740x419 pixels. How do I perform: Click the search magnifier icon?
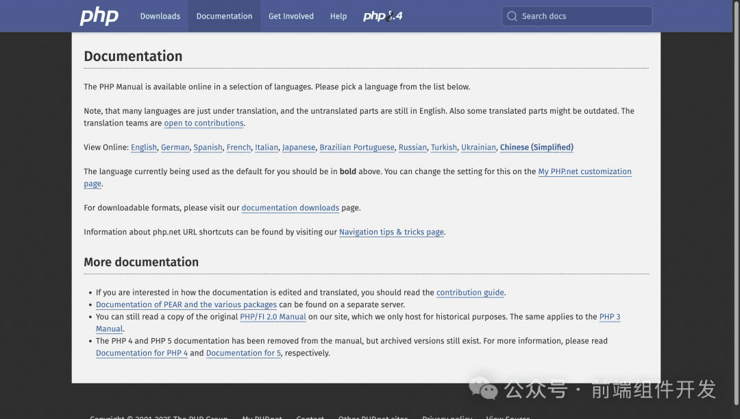pyautogui.click(x=512, y=16)
